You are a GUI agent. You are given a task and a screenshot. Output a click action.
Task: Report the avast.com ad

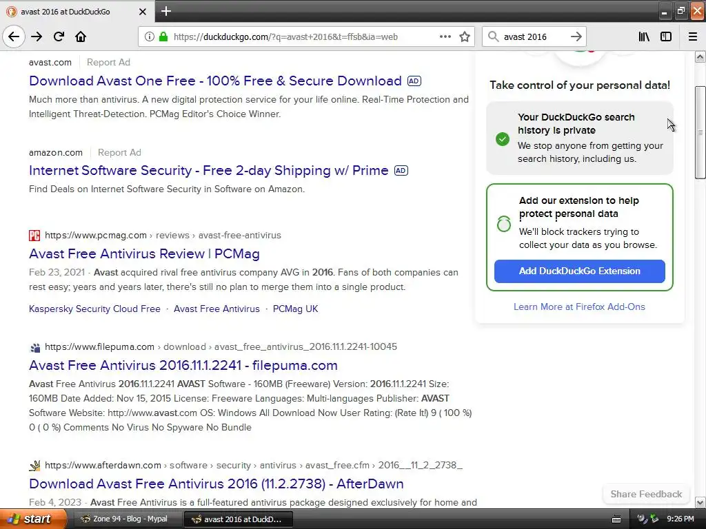pos(108,63)
